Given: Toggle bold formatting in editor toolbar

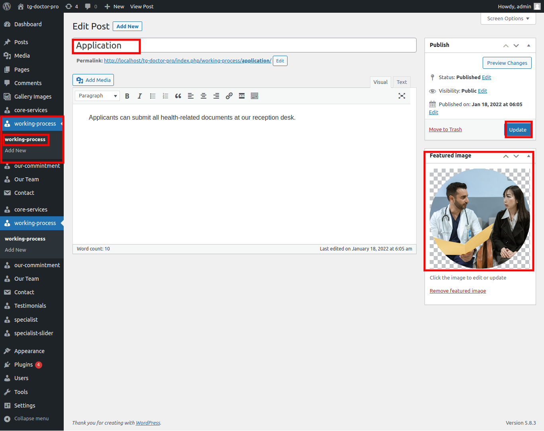Looking at the screenshot, I should (127, 96).
